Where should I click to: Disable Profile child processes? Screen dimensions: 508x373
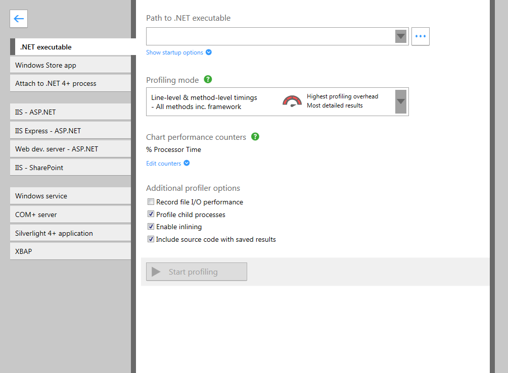click(151, 214)
